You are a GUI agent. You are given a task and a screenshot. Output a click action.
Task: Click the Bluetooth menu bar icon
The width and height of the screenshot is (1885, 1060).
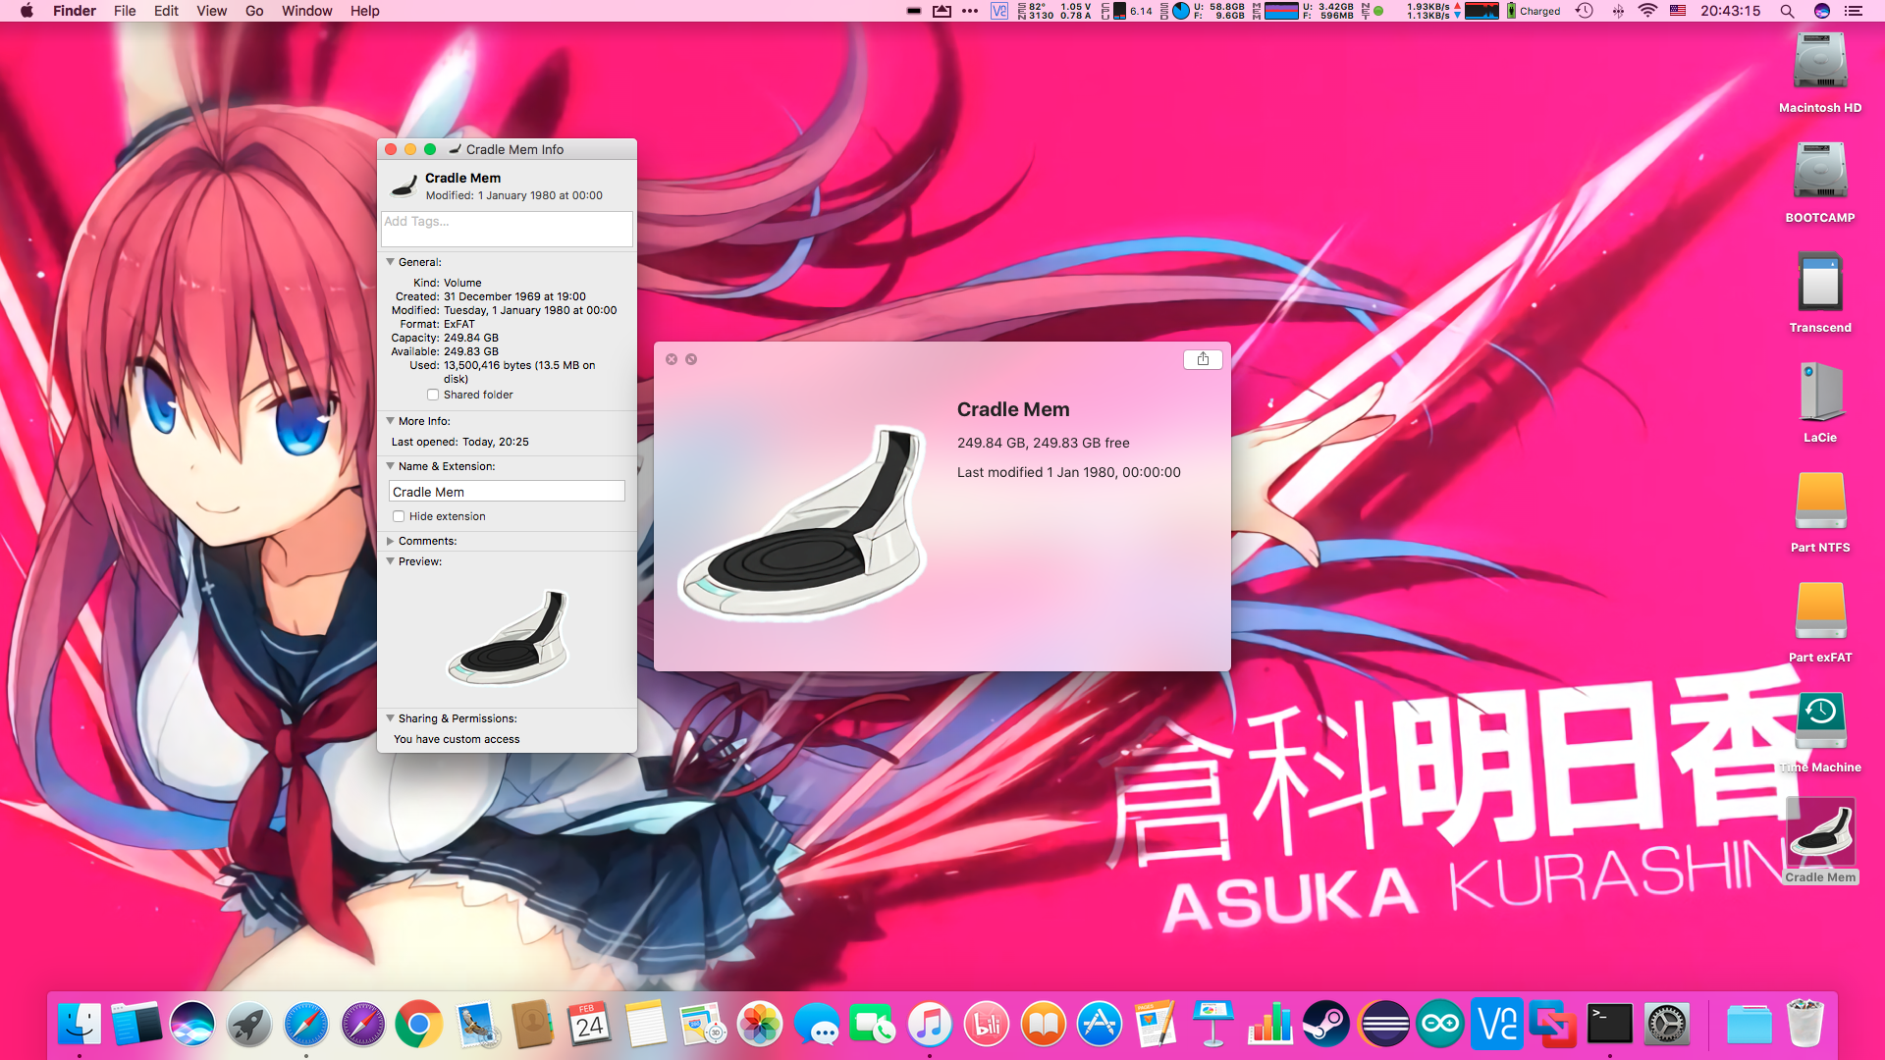pos(1617,11)
